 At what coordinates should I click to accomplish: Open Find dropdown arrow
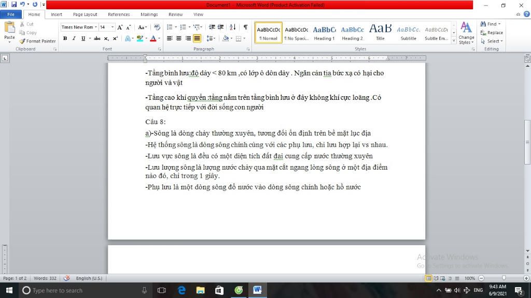(x=499, y=24)
